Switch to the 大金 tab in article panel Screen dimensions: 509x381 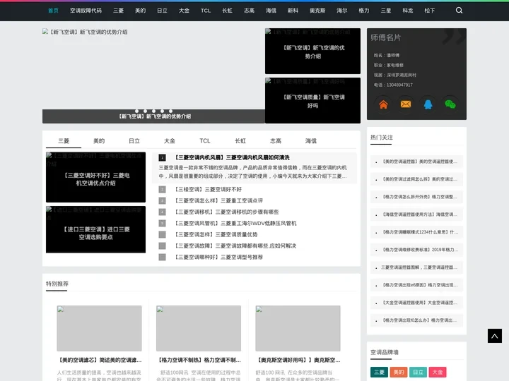coord(170,141)
